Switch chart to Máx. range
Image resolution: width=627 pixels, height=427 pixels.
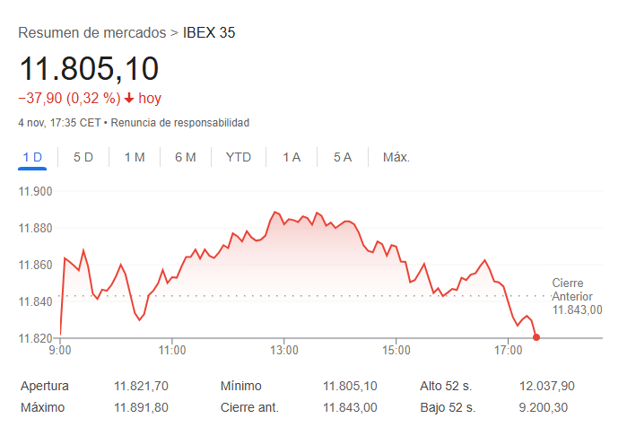[x=396, y=157]
